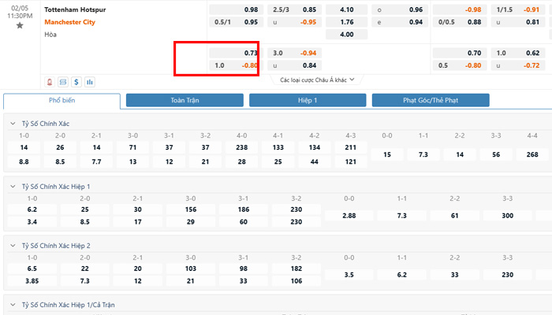This screenshot has height=315, width=552.
Task: Switch to the Hiệp 1 tab
Action: click(x=308, y=101)
